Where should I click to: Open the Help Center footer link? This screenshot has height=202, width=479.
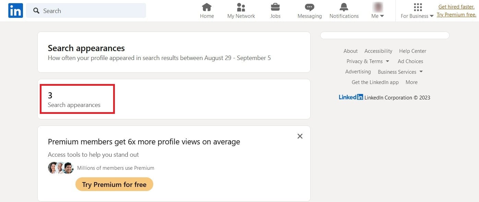pos(412,51)
